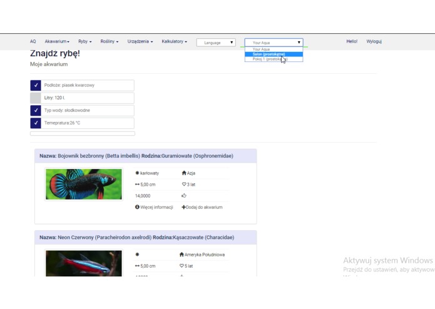Choose Your Aqua option in list
The height and width of the screenshot is (309, 435).
[274, 49]
